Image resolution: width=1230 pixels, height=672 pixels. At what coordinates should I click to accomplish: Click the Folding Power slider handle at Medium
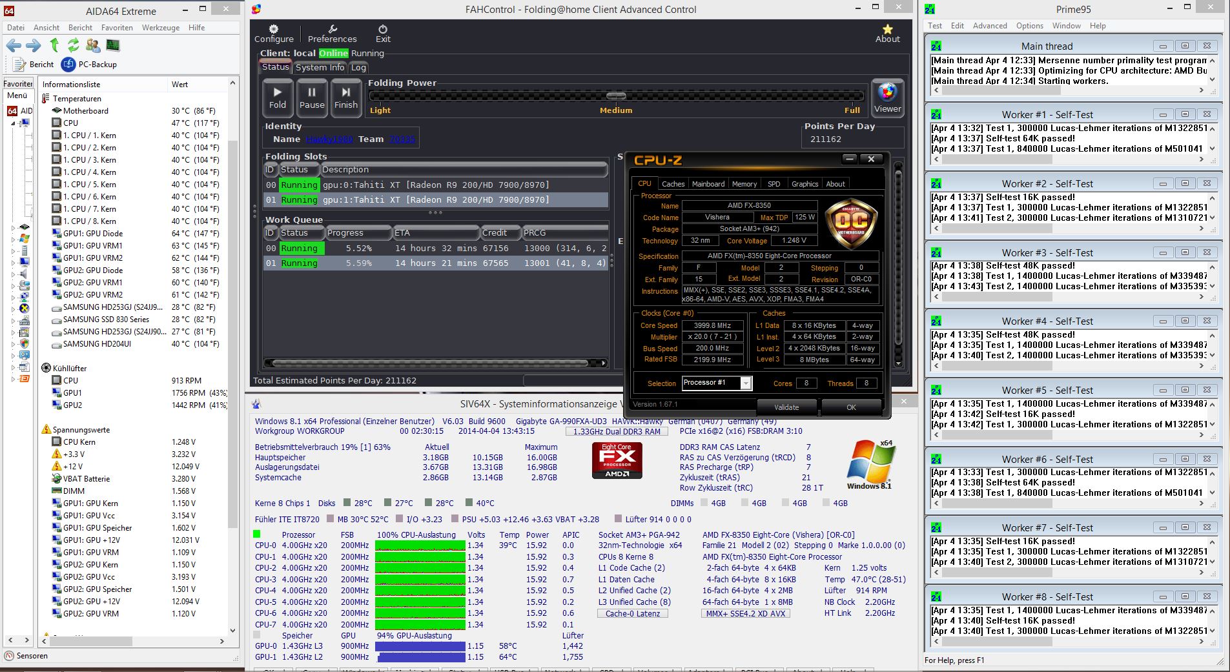coord(616,96)
